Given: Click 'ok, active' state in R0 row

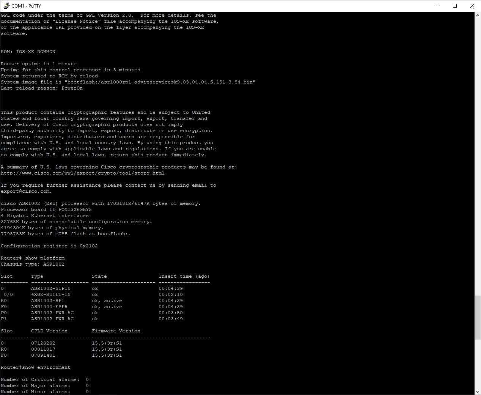Looking at the screenshot, I should pos(107,301).
